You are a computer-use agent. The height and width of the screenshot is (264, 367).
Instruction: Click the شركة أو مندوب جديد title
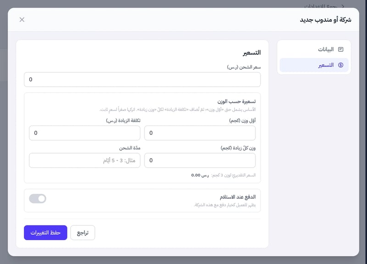click(326, 20)
